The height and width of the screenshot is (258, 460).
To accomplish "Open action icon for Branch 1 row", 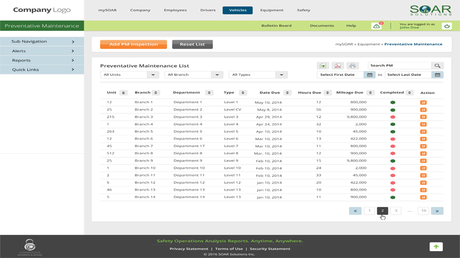I will pyautogui.click(x=423, y=103).
